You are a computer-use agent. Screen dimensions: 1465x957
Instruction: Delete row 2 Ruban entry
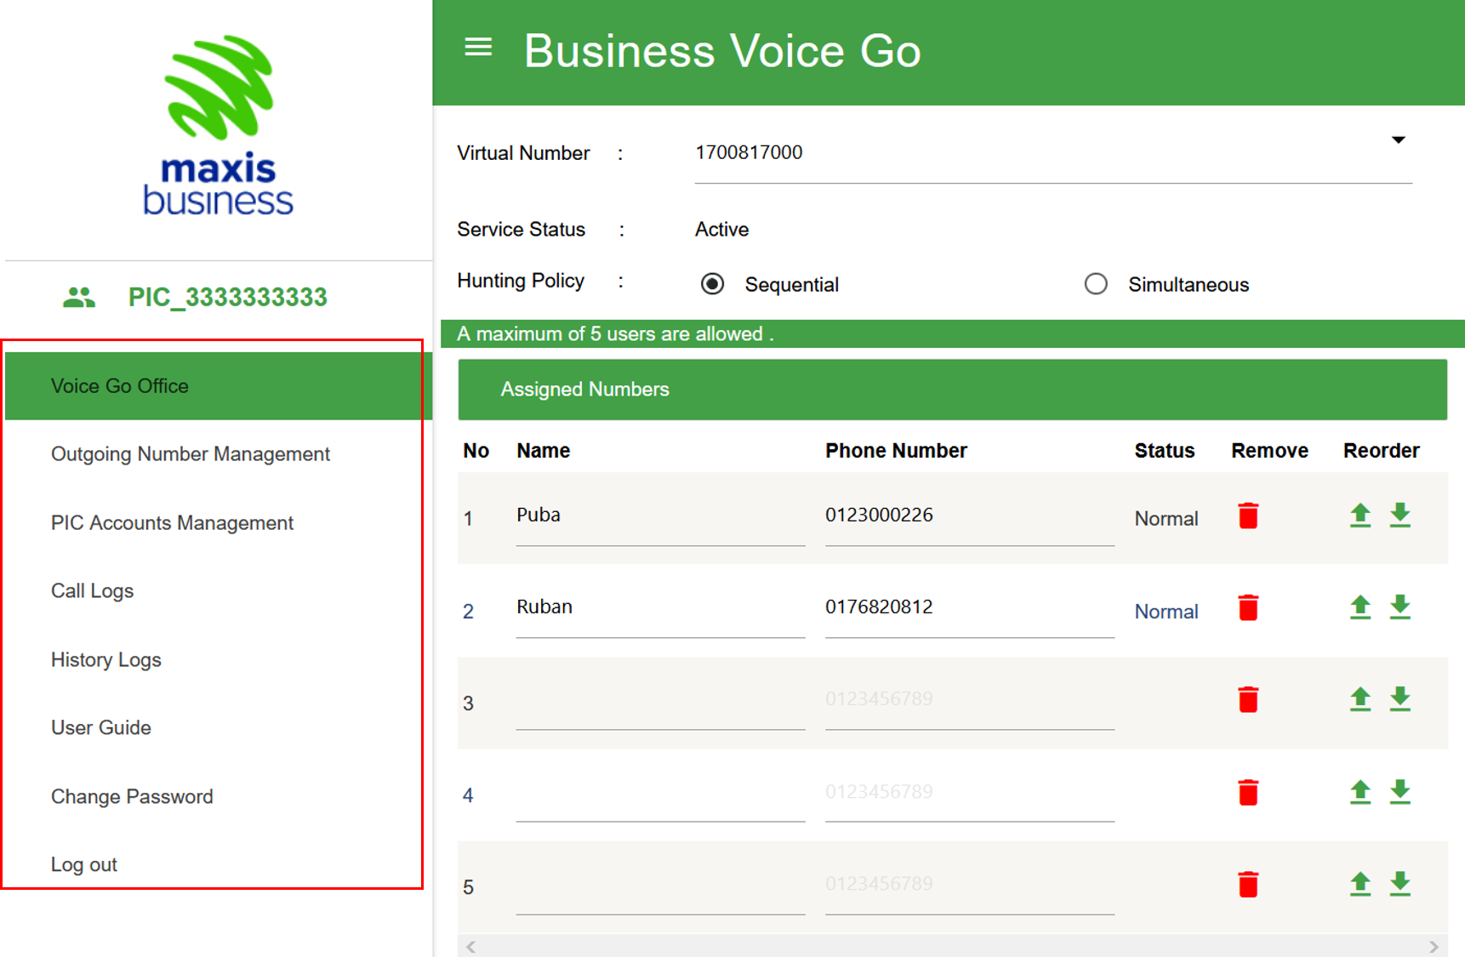pos(1248,608)
